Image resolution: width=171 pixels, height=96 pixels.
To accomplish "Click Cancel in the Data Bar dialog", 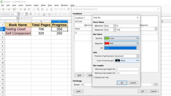I will [x=133, y=83].
